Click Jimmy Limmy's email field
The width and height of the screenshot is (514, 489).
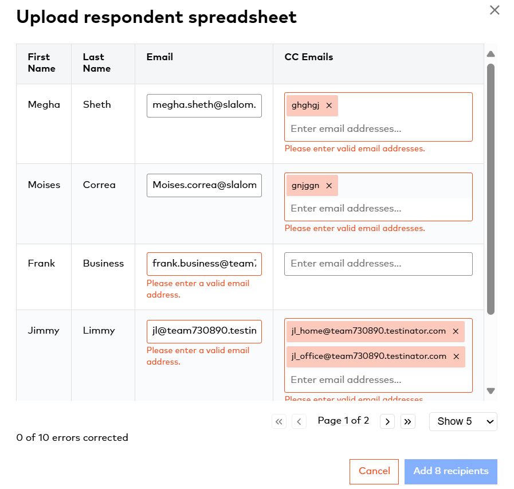tap(204, 331)
